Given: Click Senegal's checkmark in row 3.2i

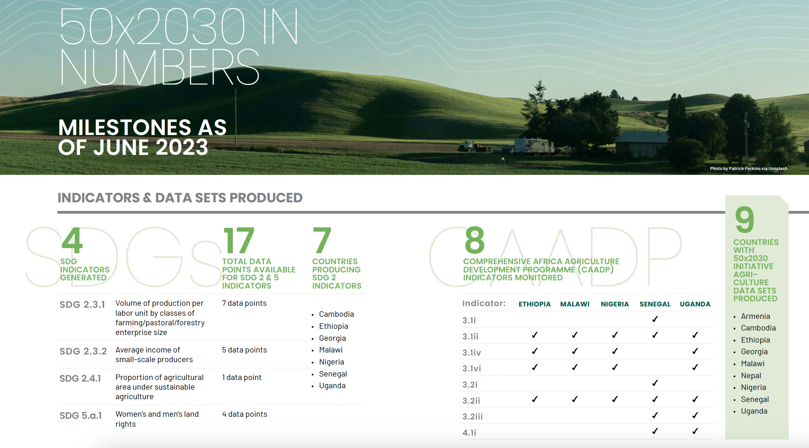Looking at the screenshot, I should pyautogui.click(x=655, y=383).
